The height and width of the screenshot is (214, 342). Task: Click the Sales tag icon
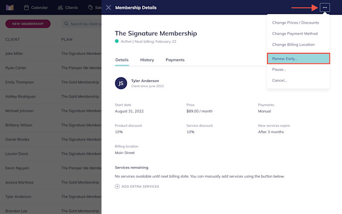[x=90, y=7]
